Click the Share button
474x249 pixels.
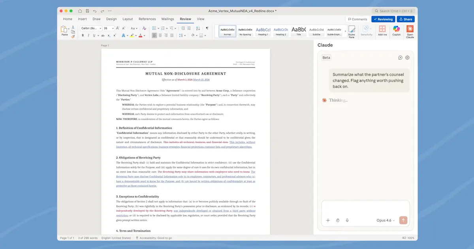pyautogui.click(x=406, y=19)
